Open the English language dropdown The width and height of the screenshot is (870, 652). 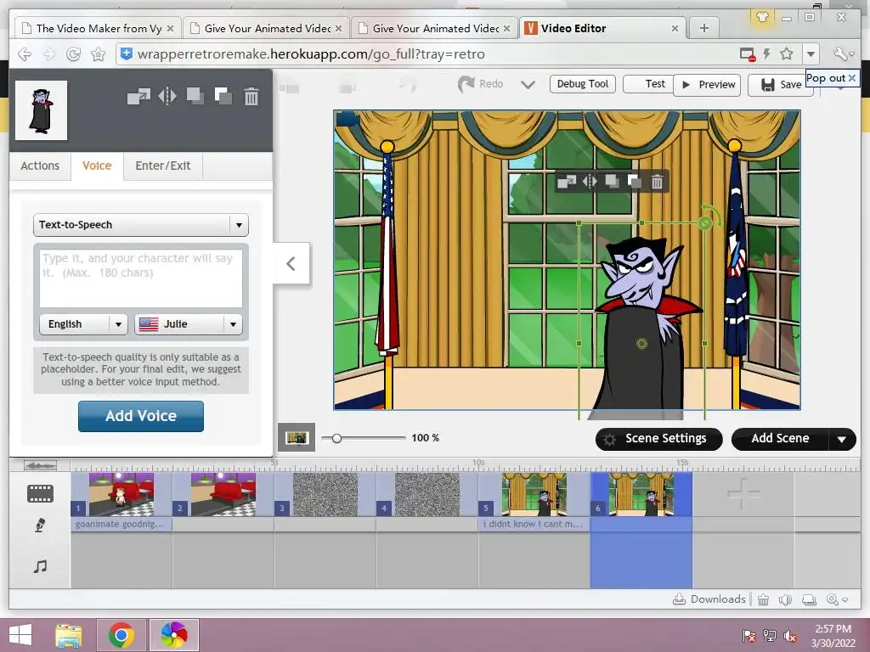coord(84,324)
